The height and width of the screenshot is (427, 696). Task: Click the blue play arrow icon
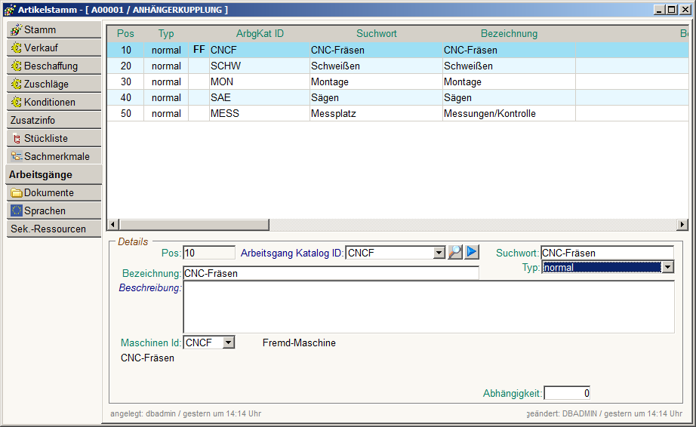[x=472, y=252]
